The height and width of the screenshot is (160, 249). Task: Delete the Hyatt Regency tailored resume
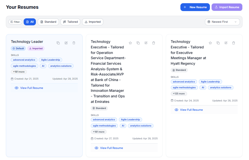pos(234,43)
